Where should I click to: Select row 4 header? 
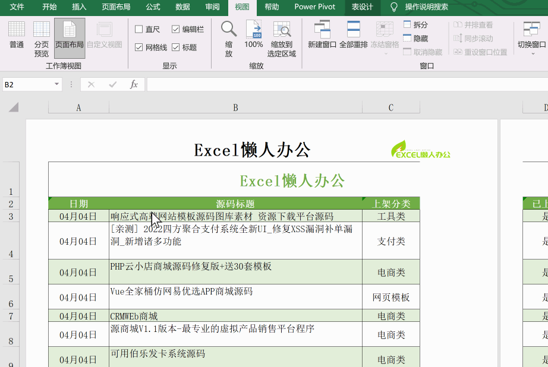coord(11,241)
